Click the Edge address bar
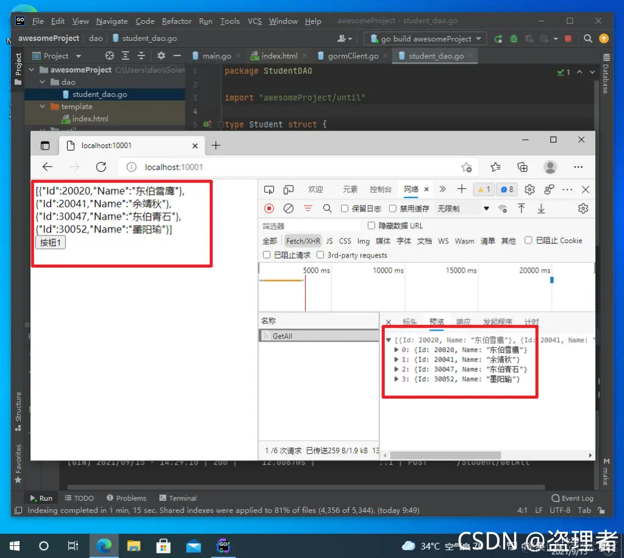 click(x=298, y=167)
